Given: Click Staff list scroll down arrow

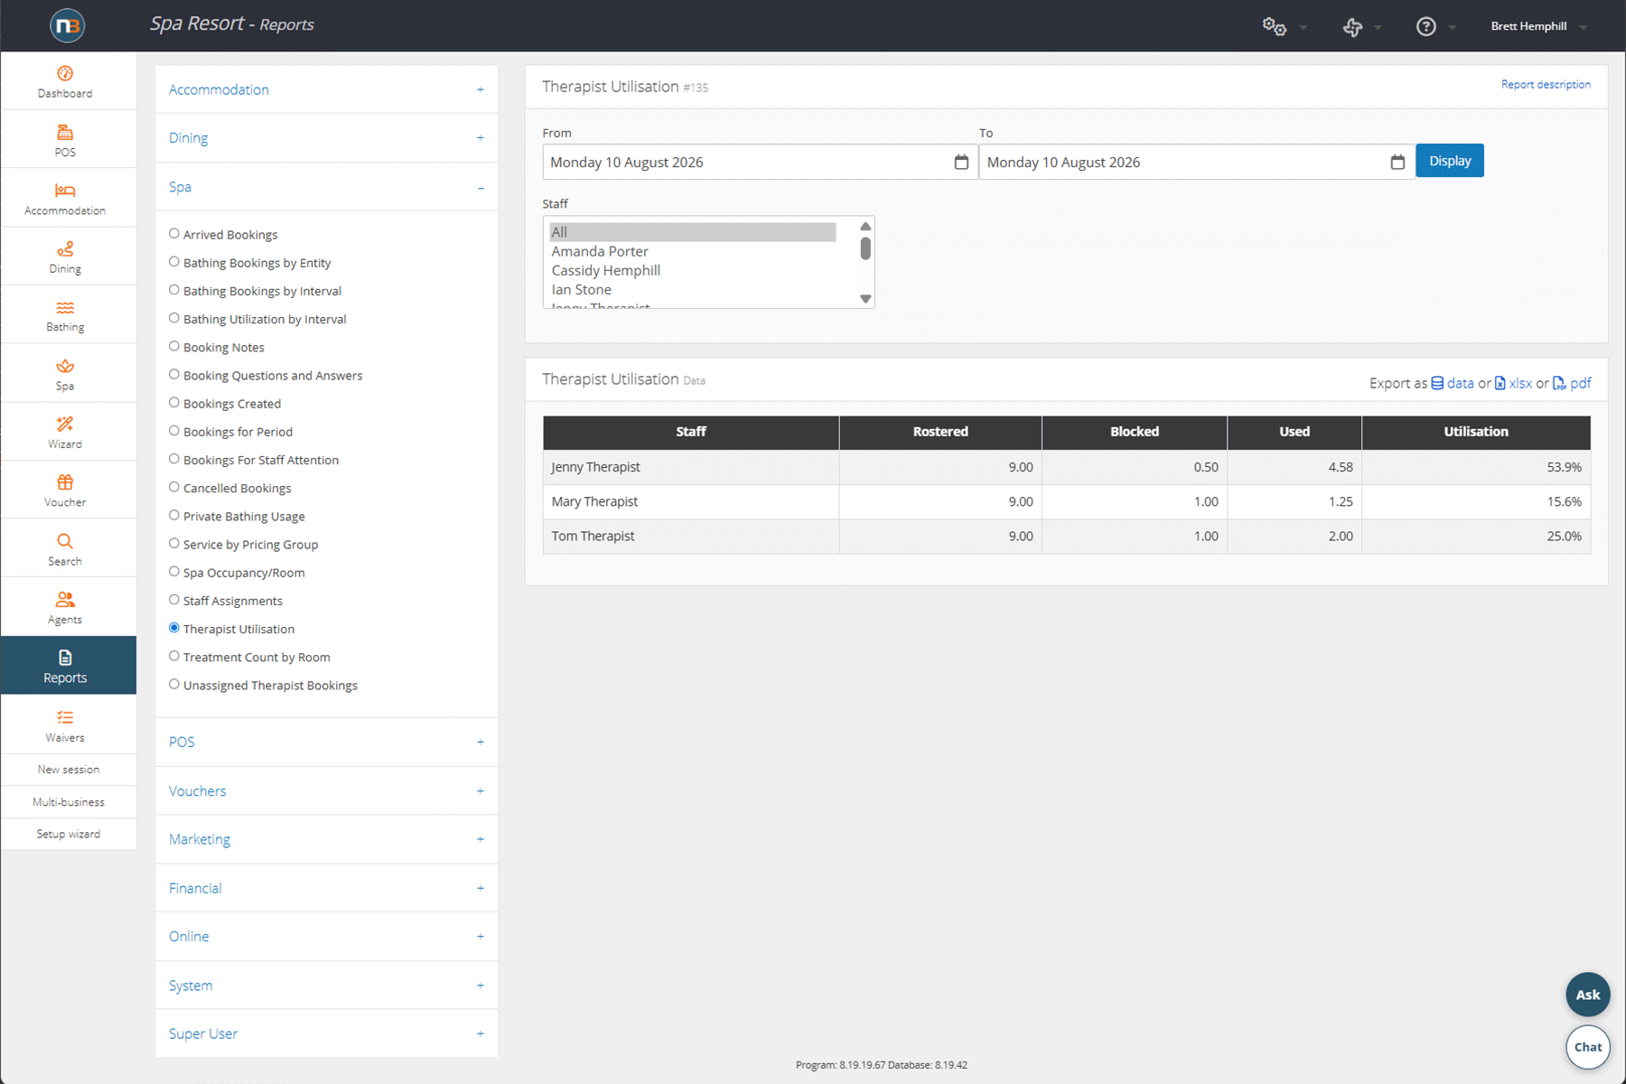Looking at the screenshot, I should click(865, 299).
